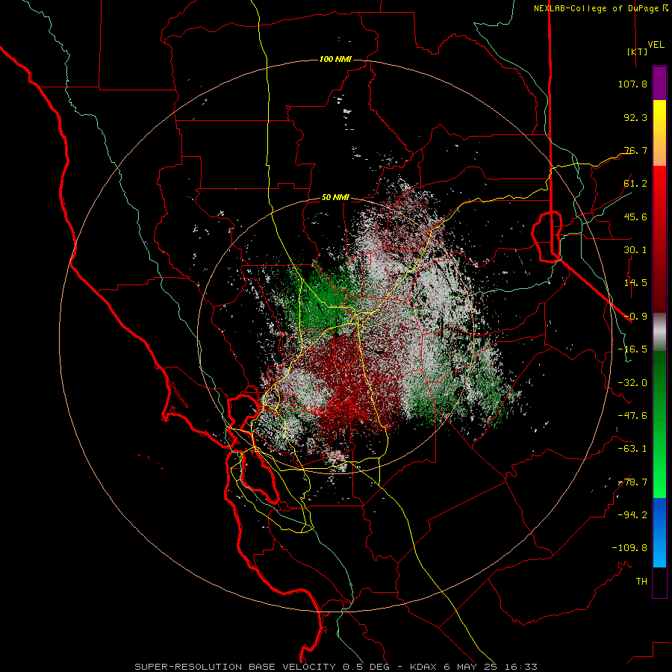This screenshot has height=672, width=672.
Task: Click the NEXLAB-College of DuPage credit text
Action: point(600,8)
